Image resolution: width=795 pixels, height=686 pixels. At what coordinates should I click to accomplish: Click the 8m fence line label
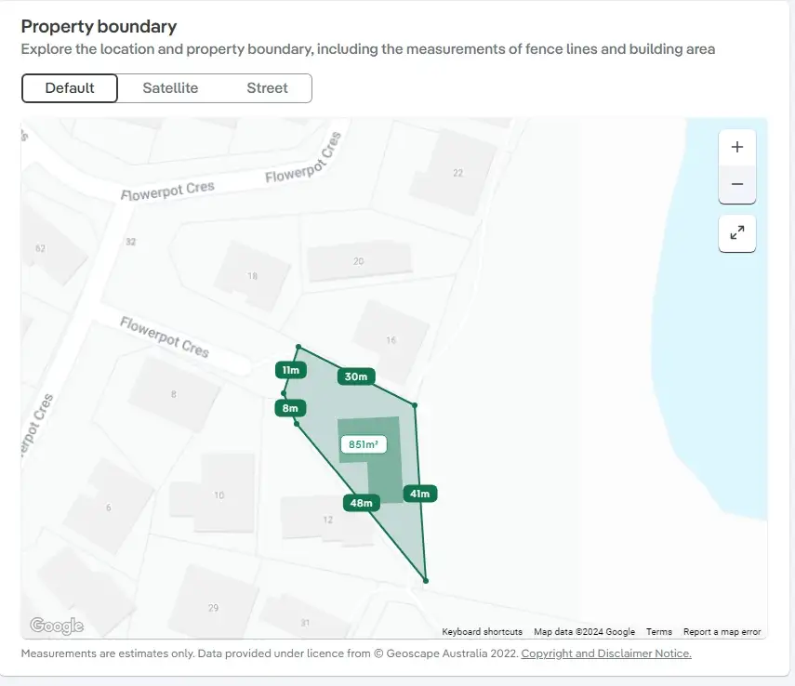290,408
